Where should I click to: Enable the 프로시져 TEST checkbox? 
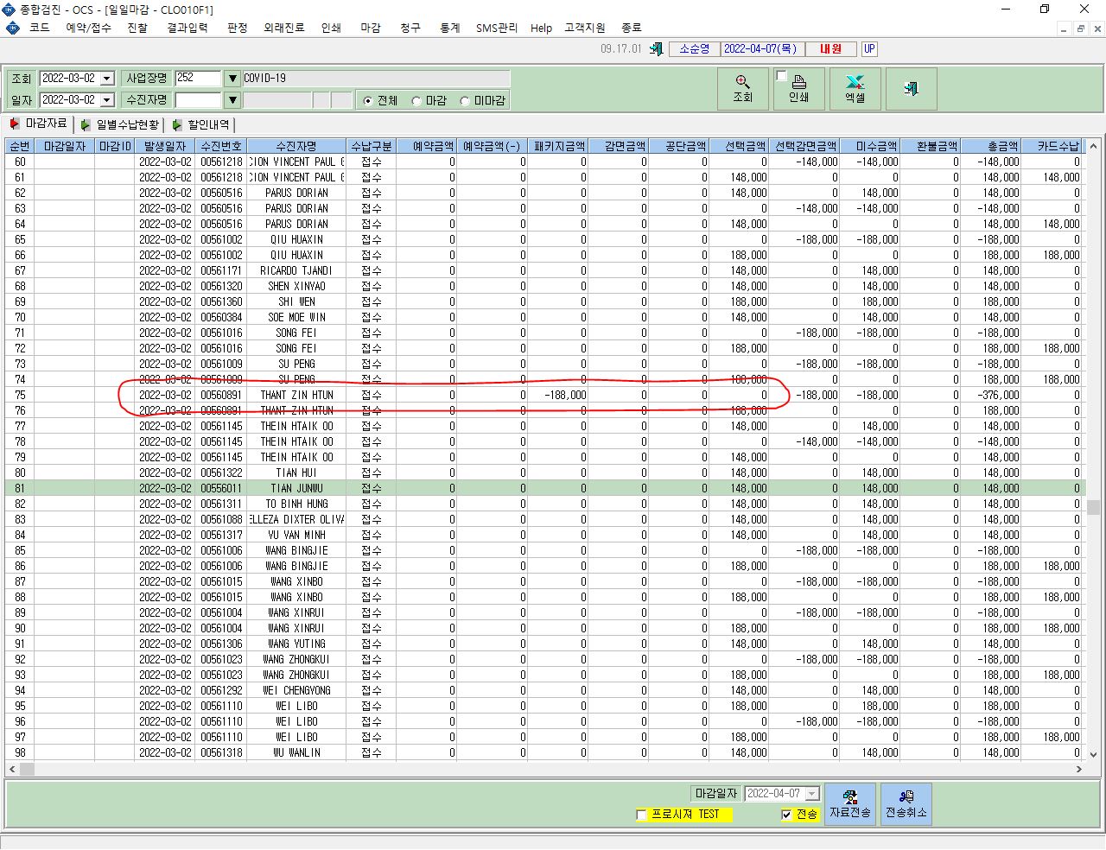[641, 815]
